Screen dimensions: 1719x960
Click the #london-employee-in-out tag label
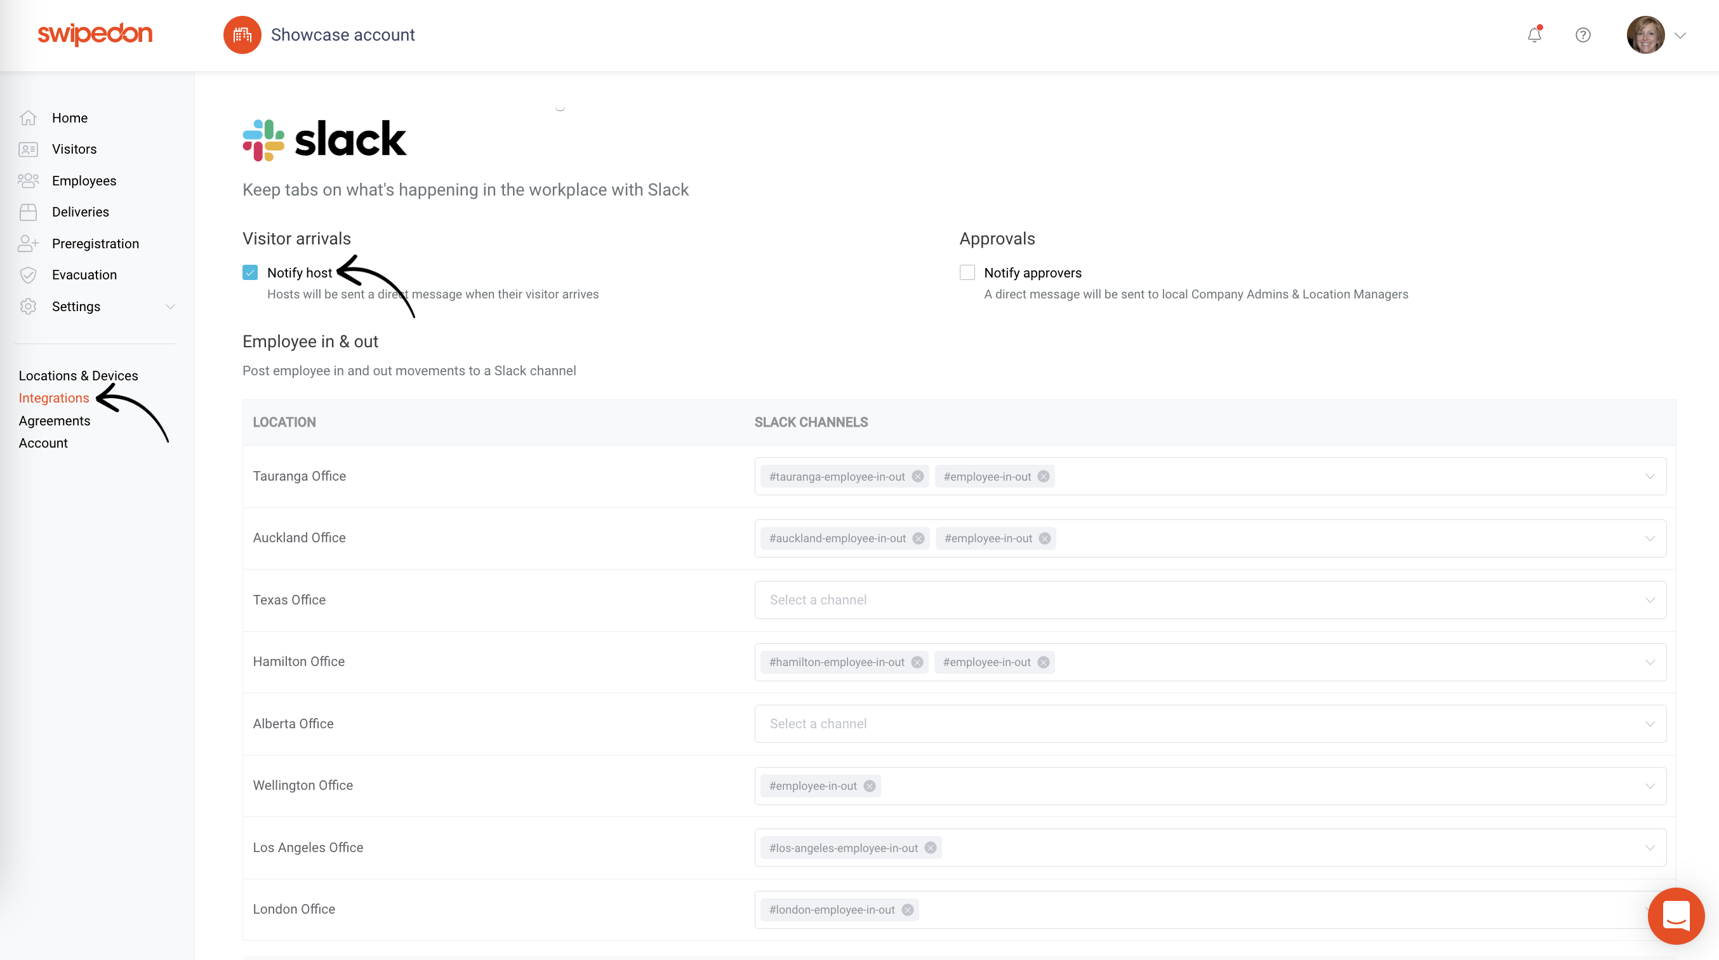click(x=832, y=909)
